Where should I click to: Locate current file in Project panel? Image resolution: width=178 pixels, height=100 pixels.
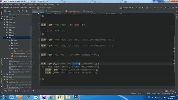pos(19,11)
